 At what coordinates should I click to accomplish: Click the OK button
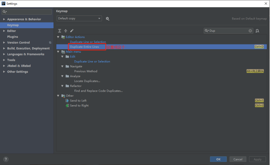click(x=218, y=159)
